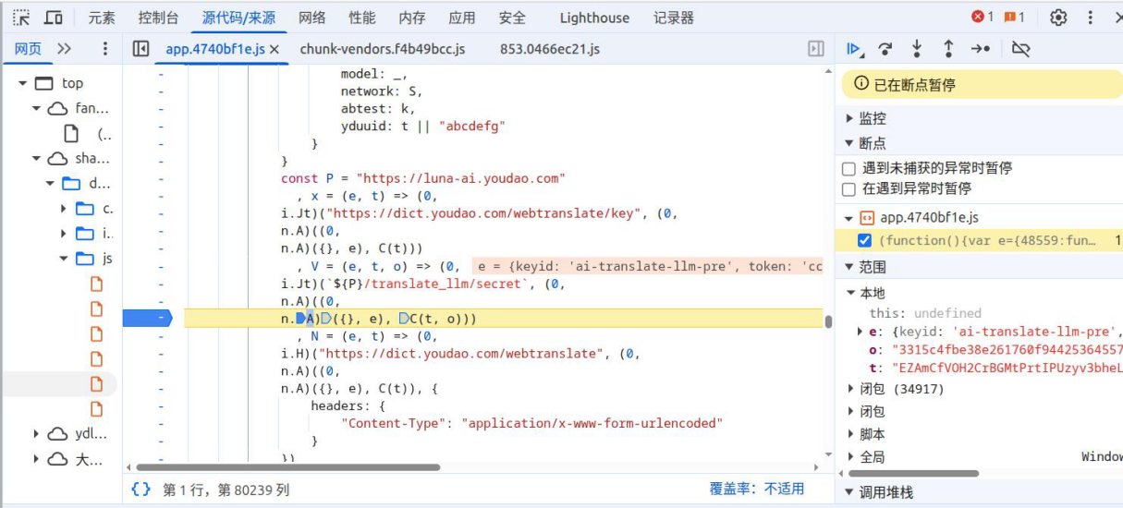This screenshot has width=1123, height=508.
Task: Collapse the sha... domain node
Action: (x=37, y=158)
